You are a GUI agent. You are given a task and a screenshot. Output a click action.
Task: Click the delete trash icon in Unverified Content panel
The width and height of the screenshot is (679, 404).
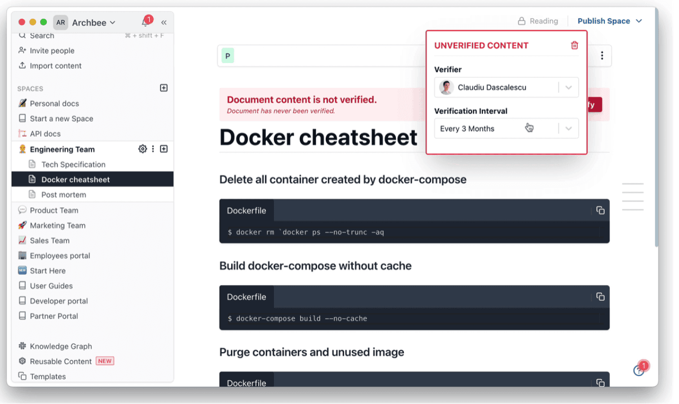coord(574,45)
